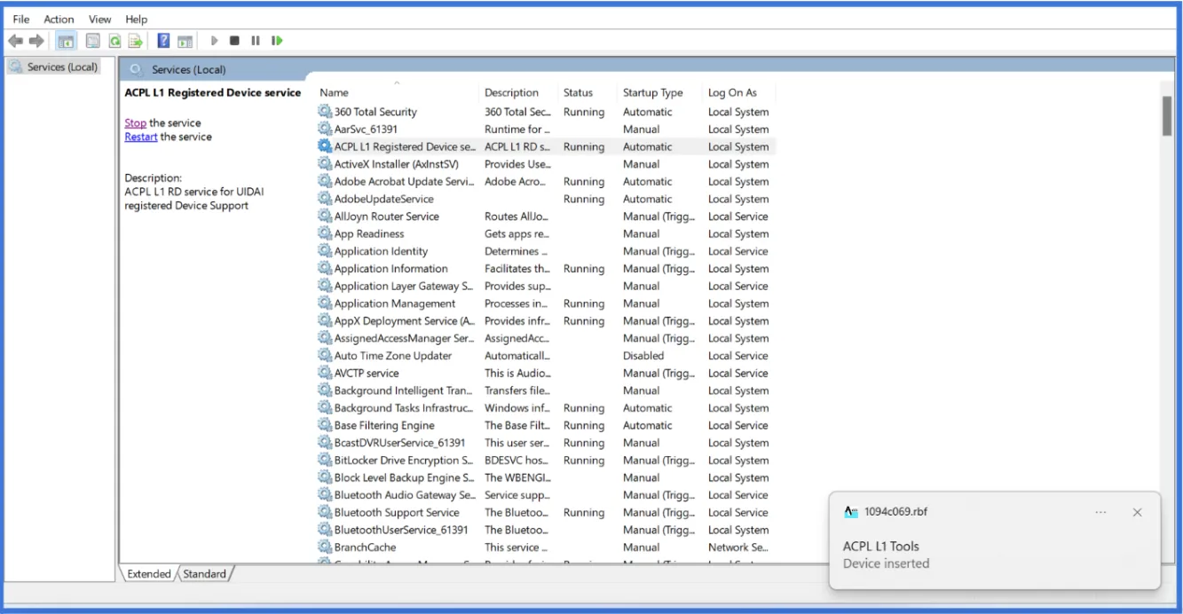
Task: Select Application Management service name
Action: (x=395, y=303)
